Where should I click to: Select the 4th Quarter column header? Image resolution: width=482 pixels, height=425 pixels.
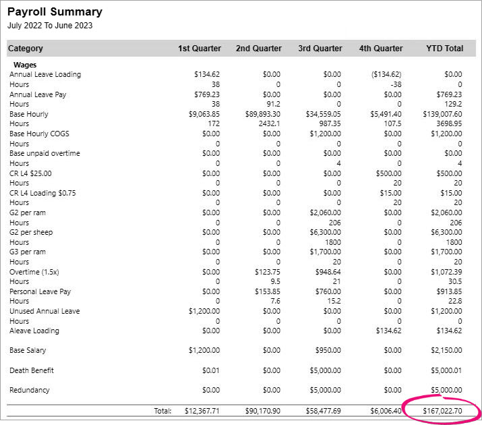click(381, 49)
